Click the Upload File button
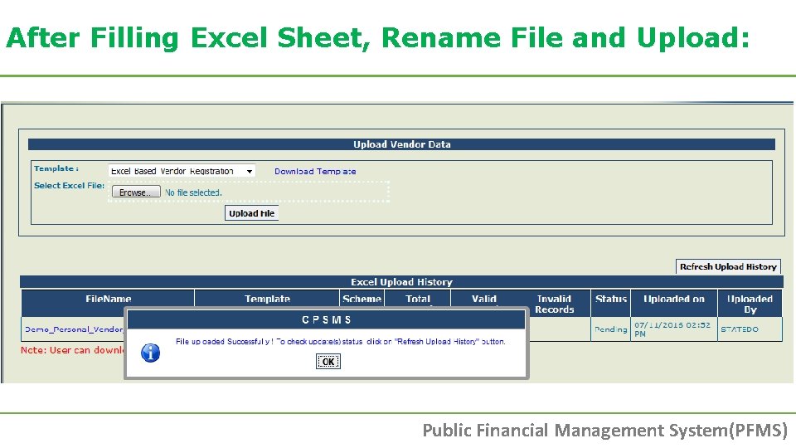 (252, 213)
